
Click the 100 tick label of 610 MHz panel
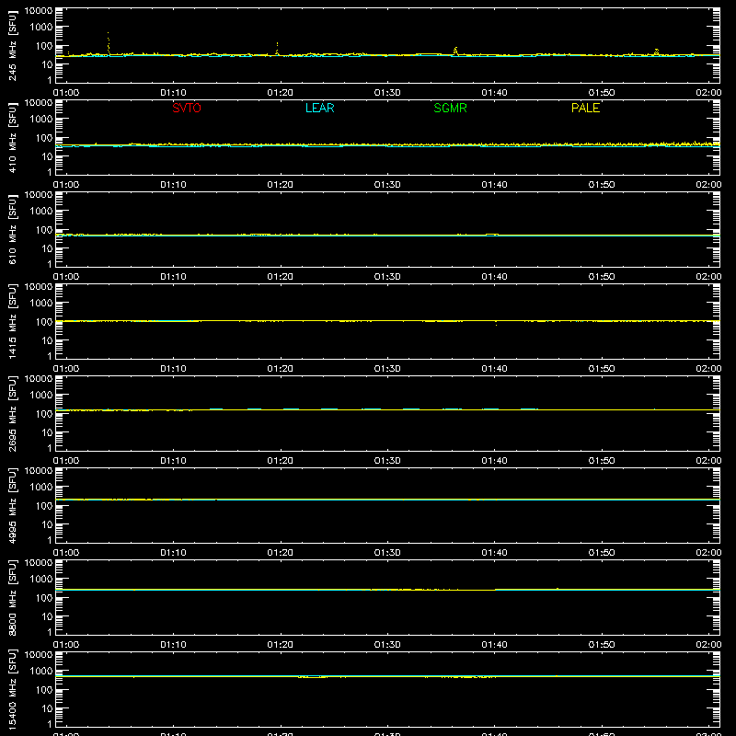[44, 229]
